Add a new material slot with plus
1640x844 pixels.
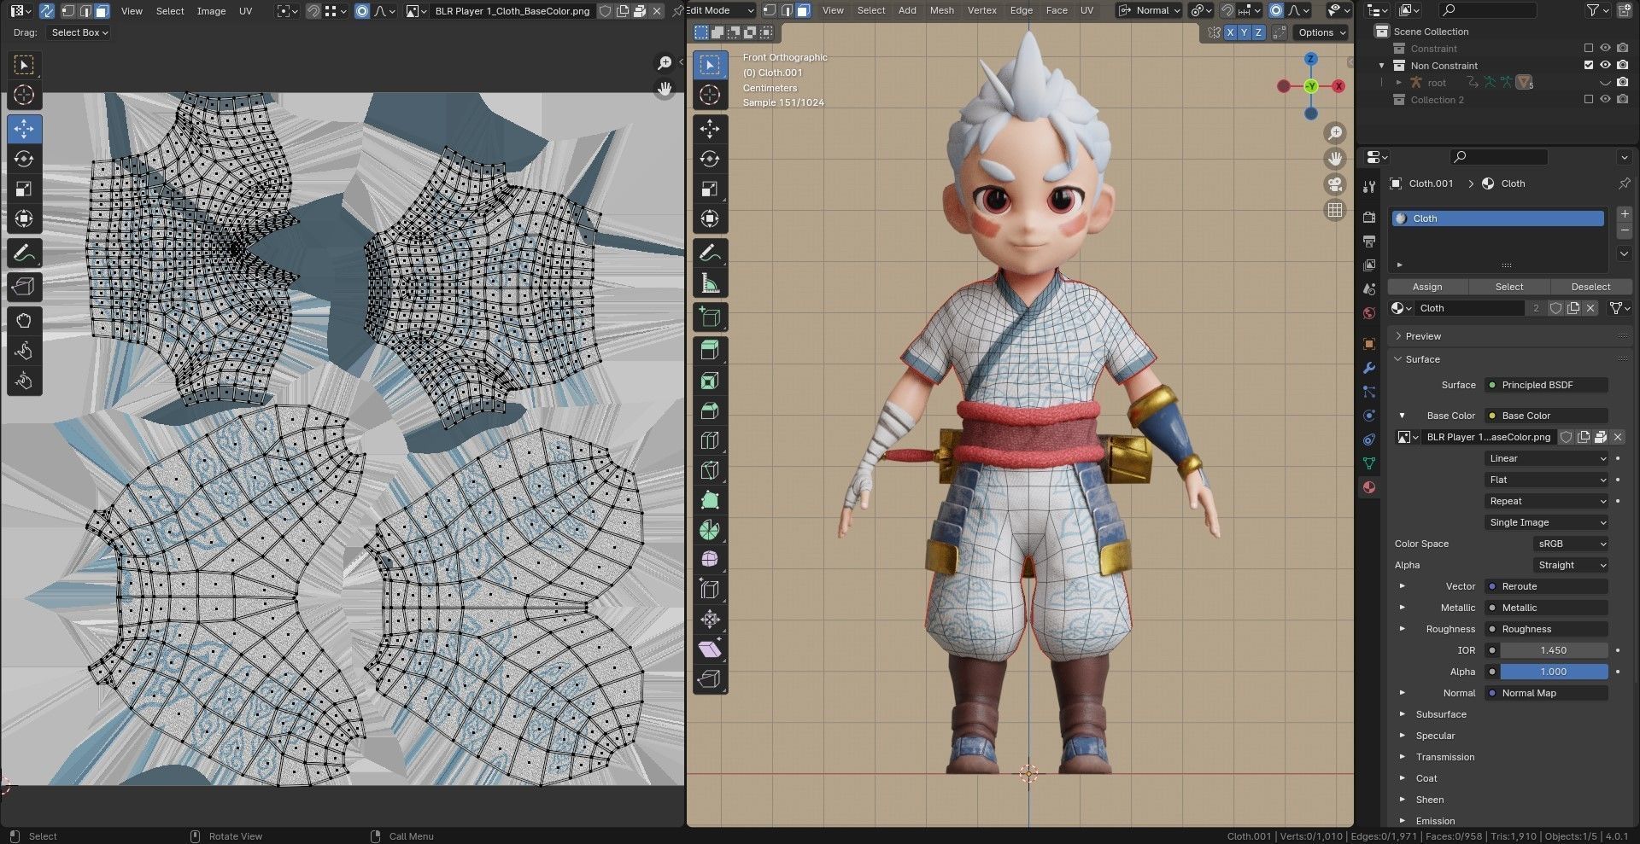click(1624, 214)
